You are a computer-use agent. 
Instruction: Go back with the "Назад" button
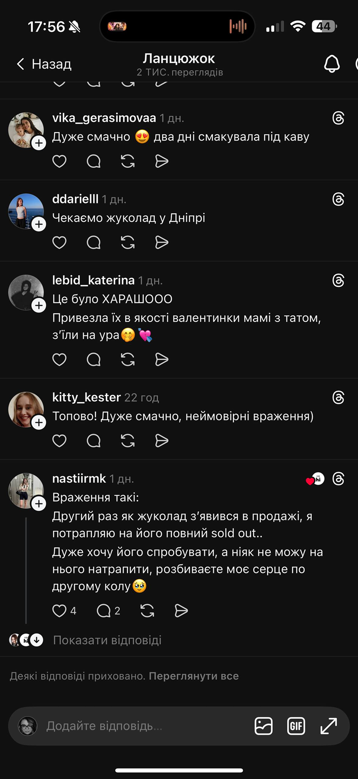45,64
